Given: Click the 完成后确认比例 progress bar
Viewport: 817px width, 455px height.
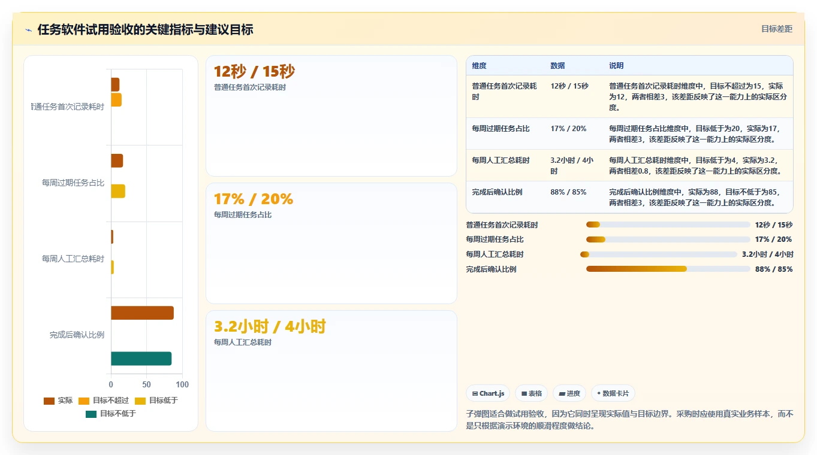Looking at the screenshot, I should point(668,269).
